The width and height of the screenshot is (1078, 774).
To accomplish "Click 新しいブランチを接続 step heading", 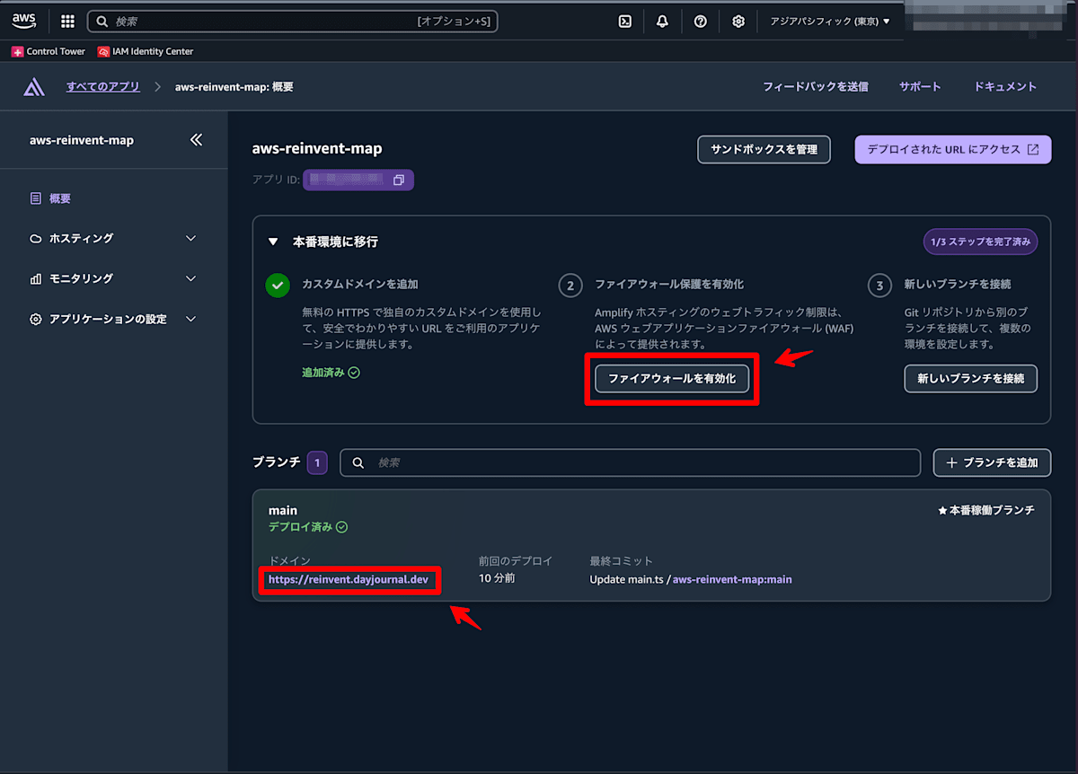I will pyautogui.click(x=958, y=284).
